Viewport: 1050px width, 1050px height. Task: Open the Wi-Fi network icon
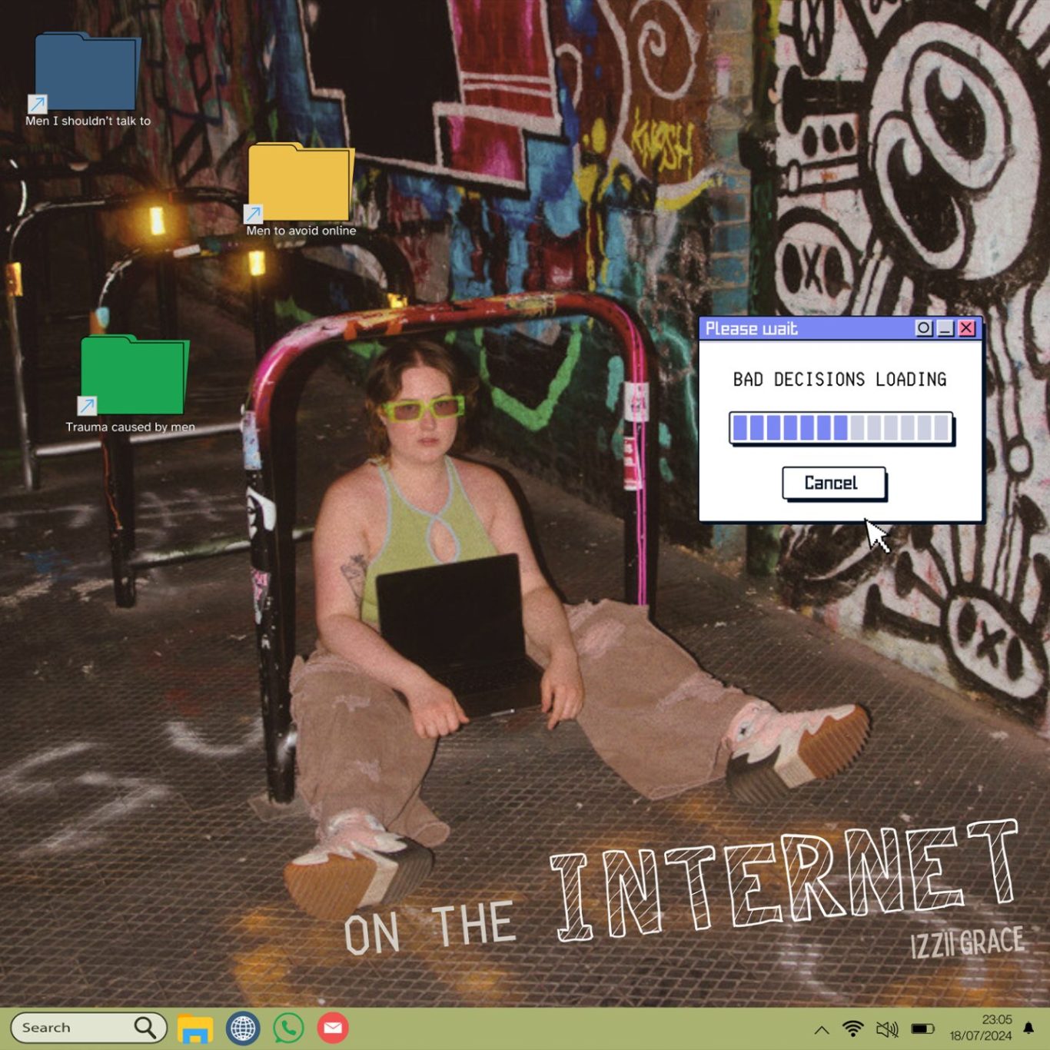point(852,1028)
